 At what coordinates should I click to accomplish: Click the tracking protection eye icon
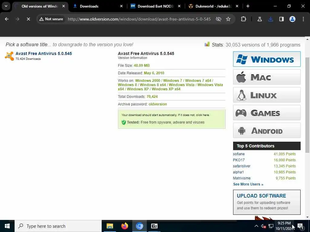[219, 19]
